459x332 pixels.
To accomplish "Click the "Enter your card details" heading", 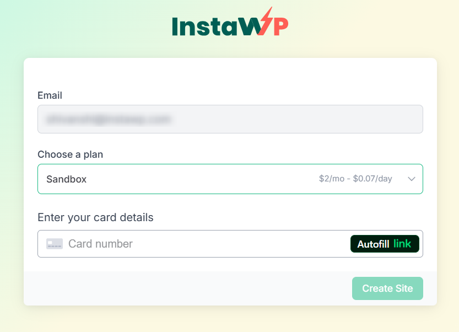I will click(95, 217).
